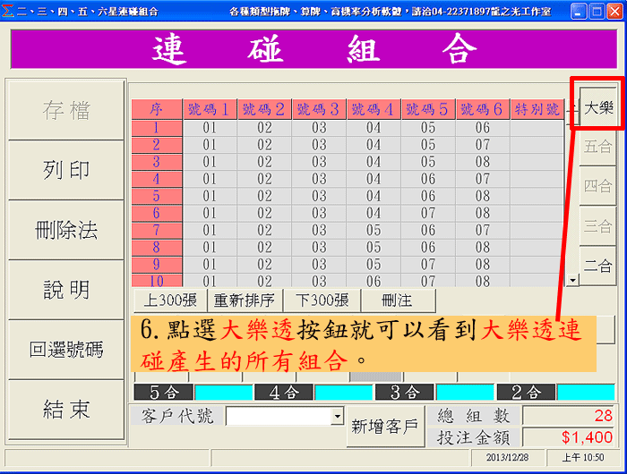Image resolution: width=627 pixels, height=474 pixels.
Task: Expand the 客戶代號 dropdown list
Action: click(x=337, y=417)
